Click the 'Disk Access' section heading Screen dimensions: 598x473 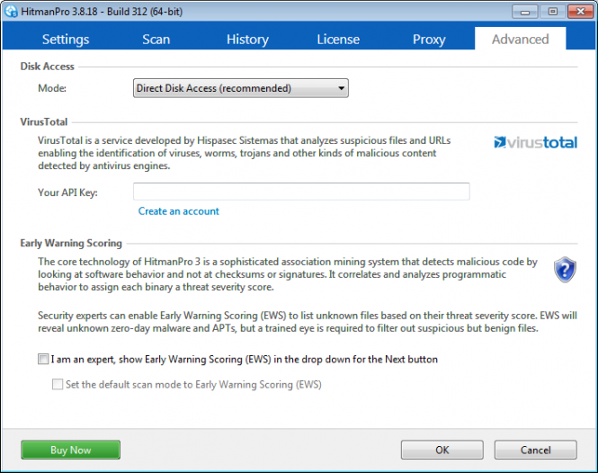tap(48, 66)
